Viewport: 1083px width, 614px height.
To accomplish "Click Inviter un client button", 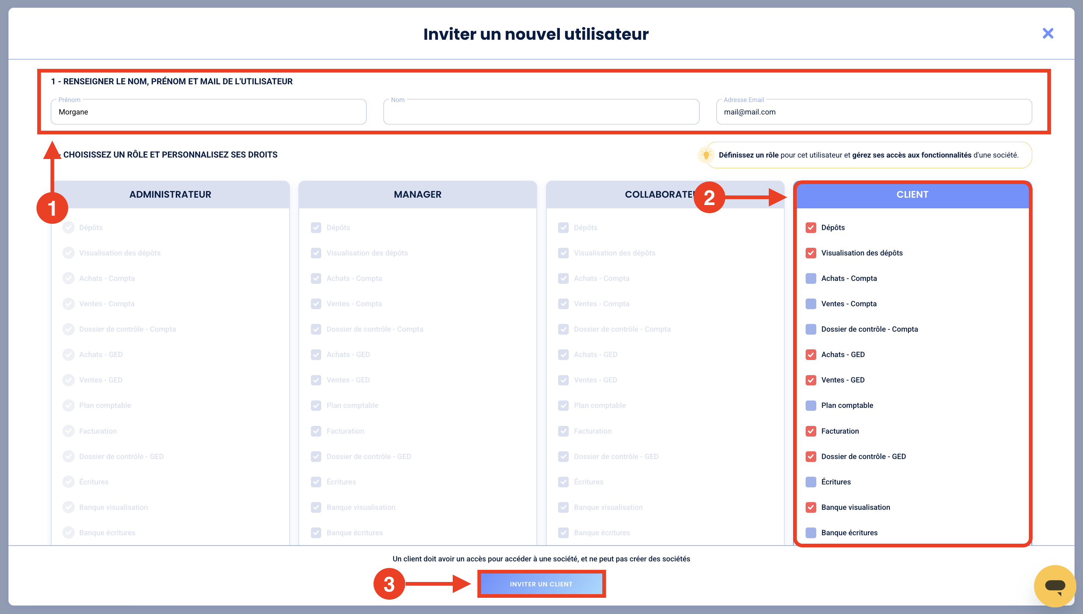I will click(541, 584).
